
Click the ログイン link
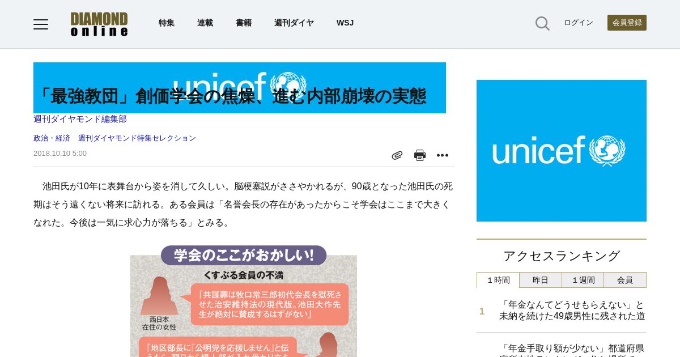[x=579, y=23]
